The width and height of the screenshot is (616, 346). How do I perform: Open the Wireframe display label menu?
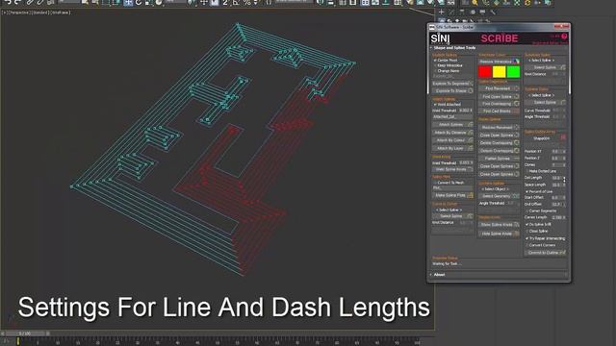click(x=60, y=12)
